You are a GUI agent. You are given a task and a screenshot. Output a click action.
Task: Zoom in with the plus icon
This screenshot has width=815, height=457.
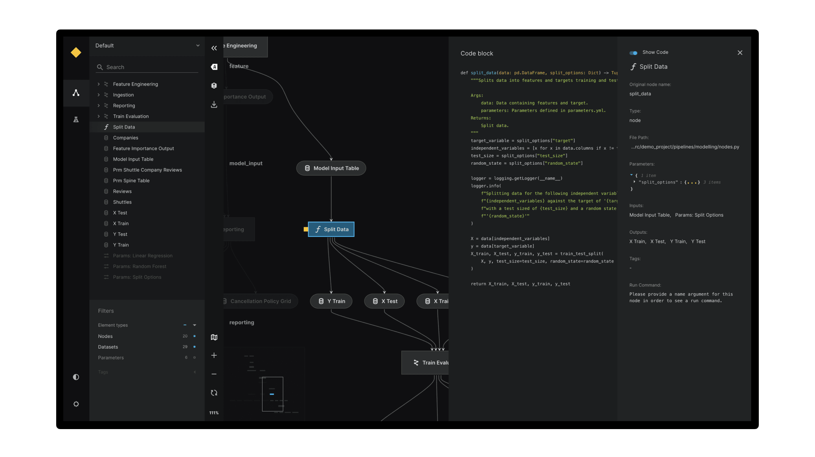tap(214, 355)
